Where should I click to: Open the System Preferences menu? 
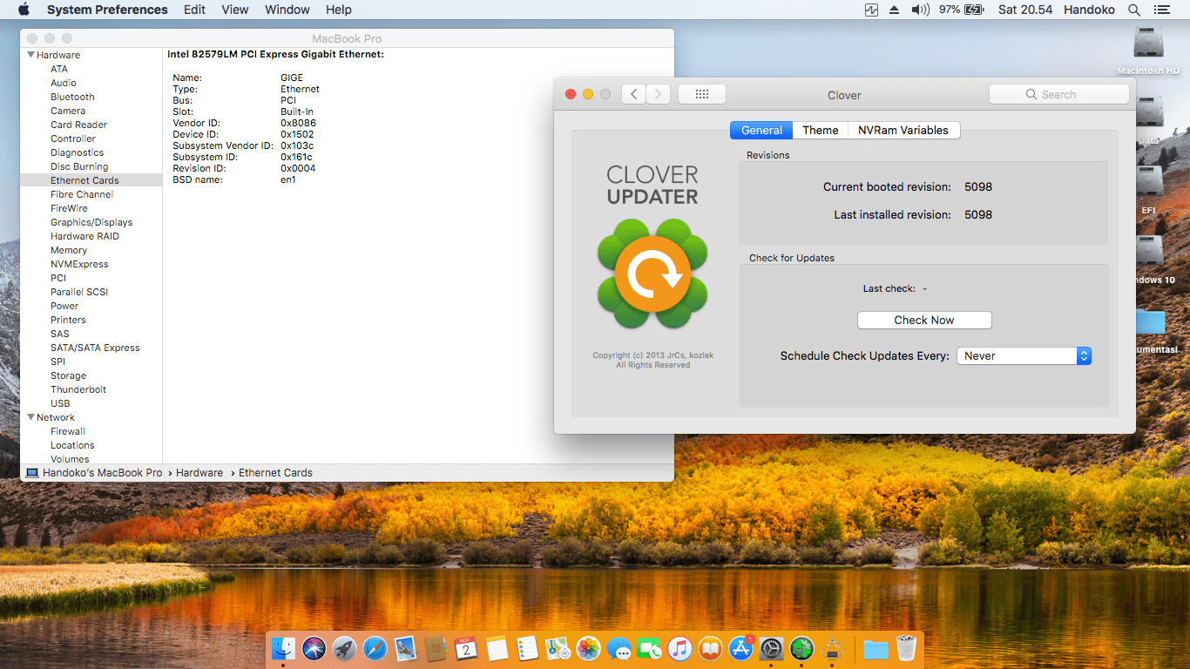point(107,10)
